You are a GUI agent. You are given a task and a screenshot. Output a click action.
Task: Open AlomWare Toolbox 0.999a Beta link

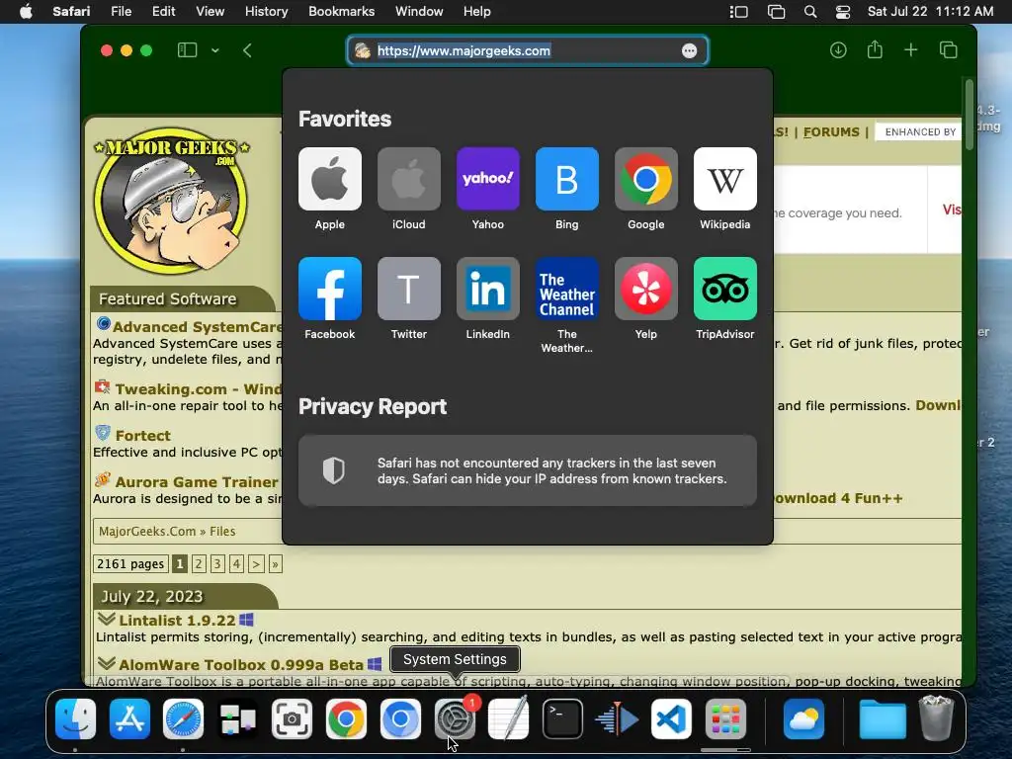click(241, 665)
